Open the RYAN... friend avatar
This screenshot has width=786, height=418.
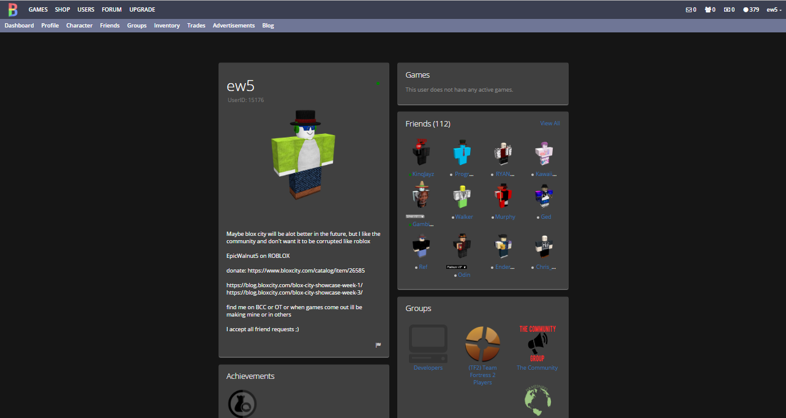(x=504, y=153)
